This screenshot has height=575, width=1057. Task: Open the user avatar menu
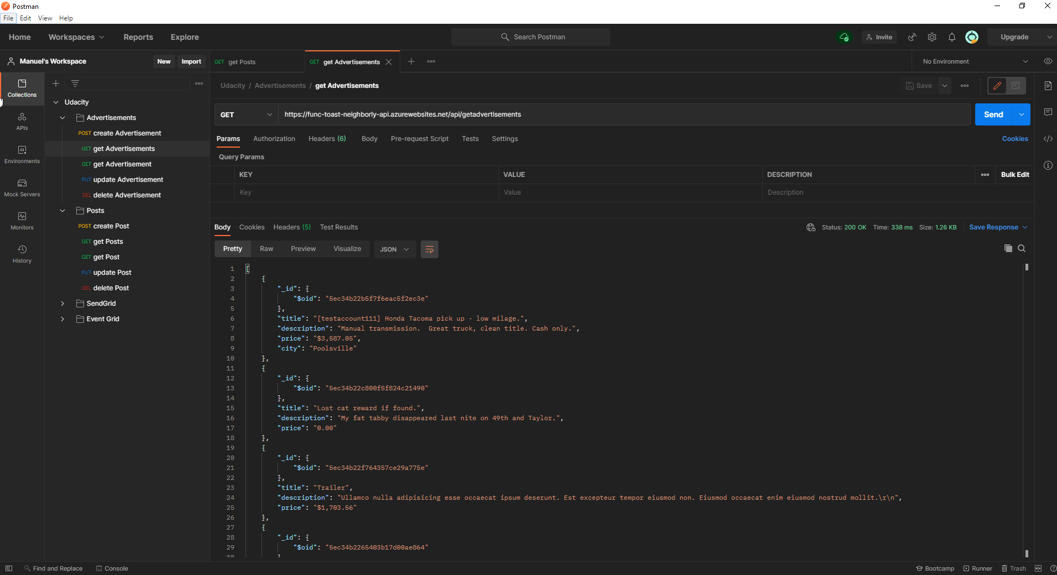point(972,37)
